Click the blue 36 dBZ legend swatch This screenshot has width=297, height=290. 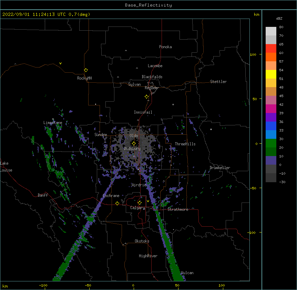271,126
